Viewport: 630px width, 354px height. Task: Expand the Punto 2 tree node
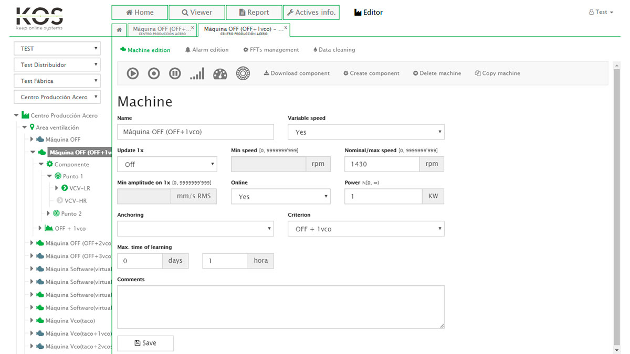coord(48,213)
